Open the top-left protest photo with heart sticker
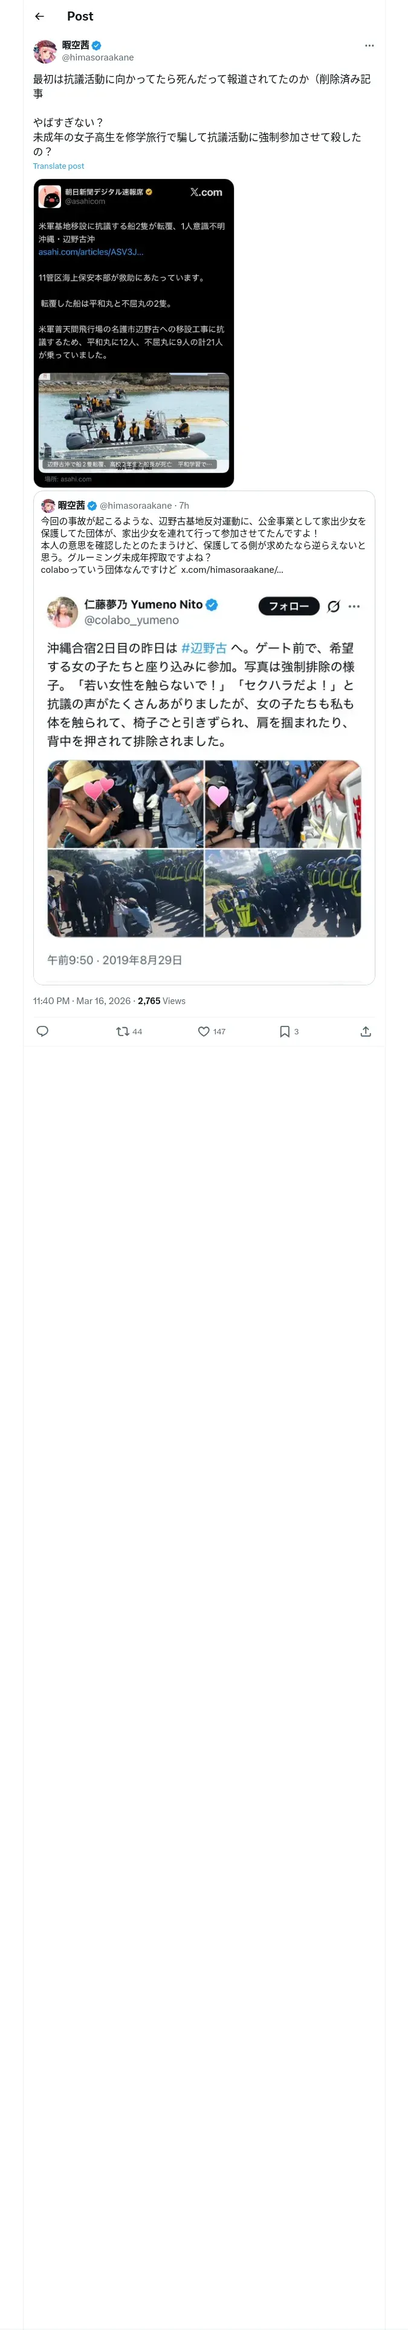 coord(126,803)
